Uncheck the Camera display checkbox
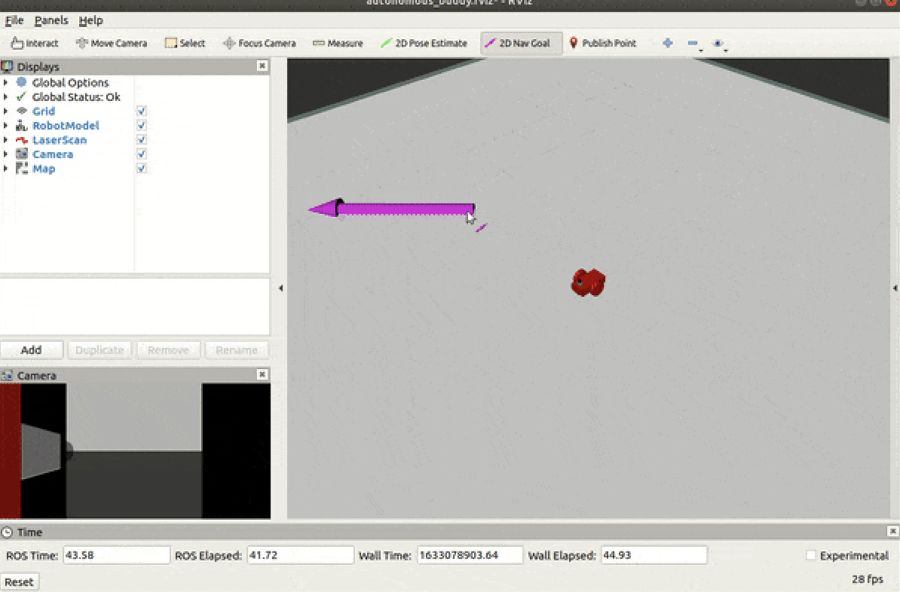Viewport: 900px width, 592px height. pyautogui.click(x=141, y=154)
